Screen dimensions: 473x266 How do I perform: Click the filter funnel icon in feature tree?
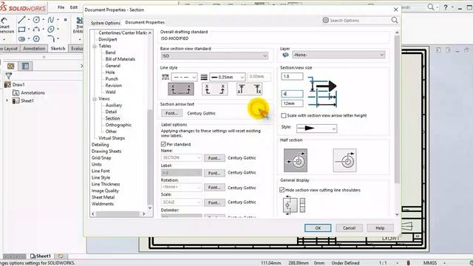9,75
